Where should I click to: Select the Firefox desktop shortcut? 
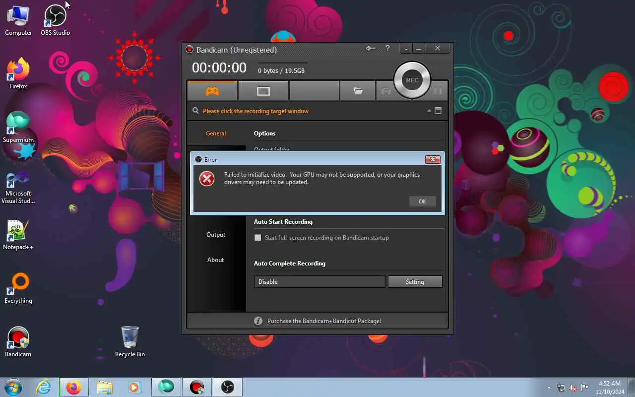point(18,74)
